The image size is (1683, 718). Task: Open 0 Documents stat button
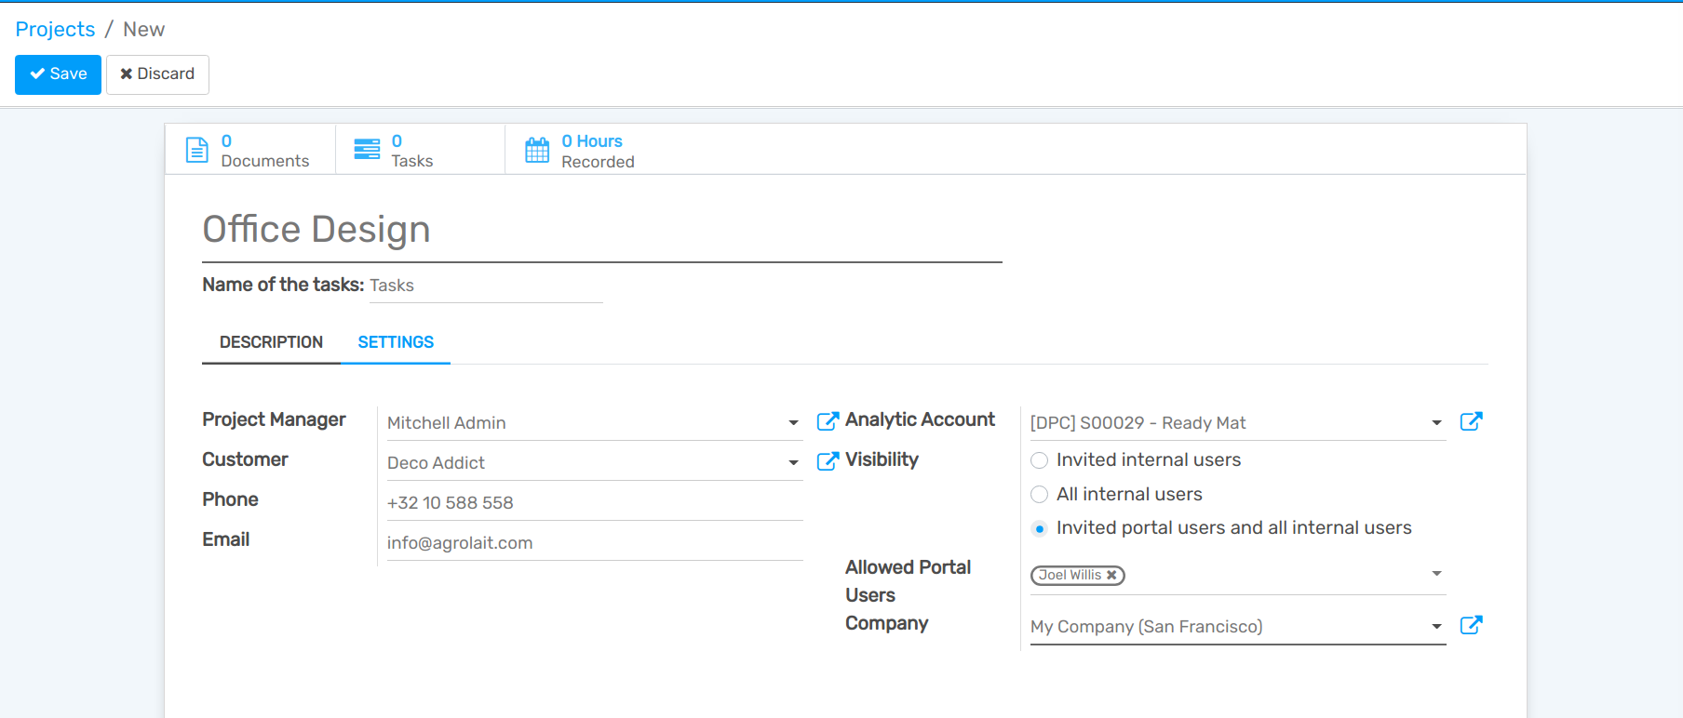pyautogui.click(x=250, y=150)
